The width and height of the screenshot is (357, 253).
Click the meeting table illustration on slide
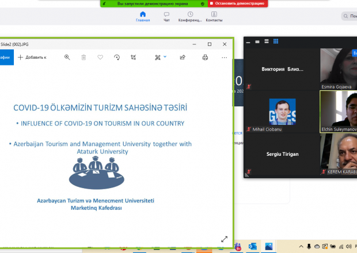pos(97,172)
